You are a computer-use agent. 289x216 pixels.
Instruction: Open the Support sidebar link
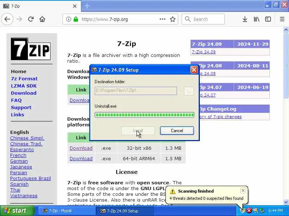pos(21,107)
